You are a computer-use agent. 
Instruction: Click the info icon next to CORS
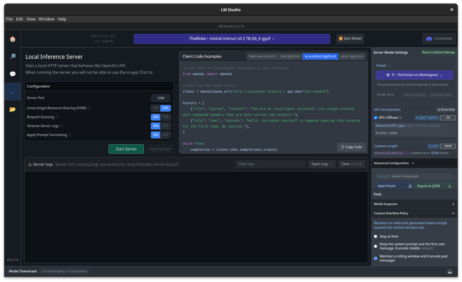89,108
